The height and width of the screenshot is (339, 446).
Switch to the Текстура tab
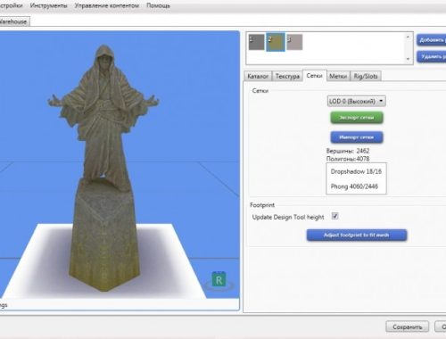click(x=287, y=77)
